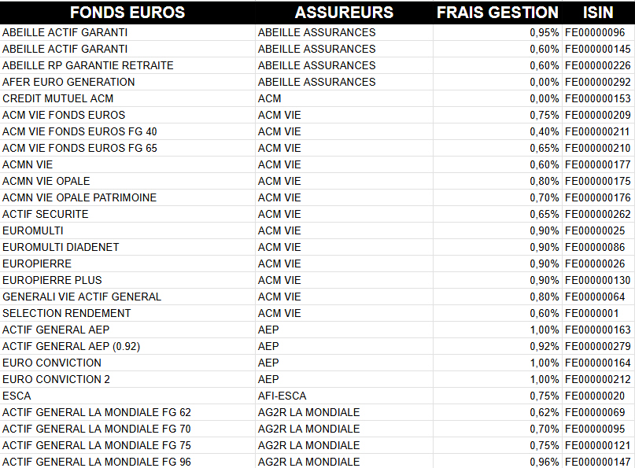Click the ISIN cell FE000000153
The image size is (635, 468).
click(x=597, y=98)
